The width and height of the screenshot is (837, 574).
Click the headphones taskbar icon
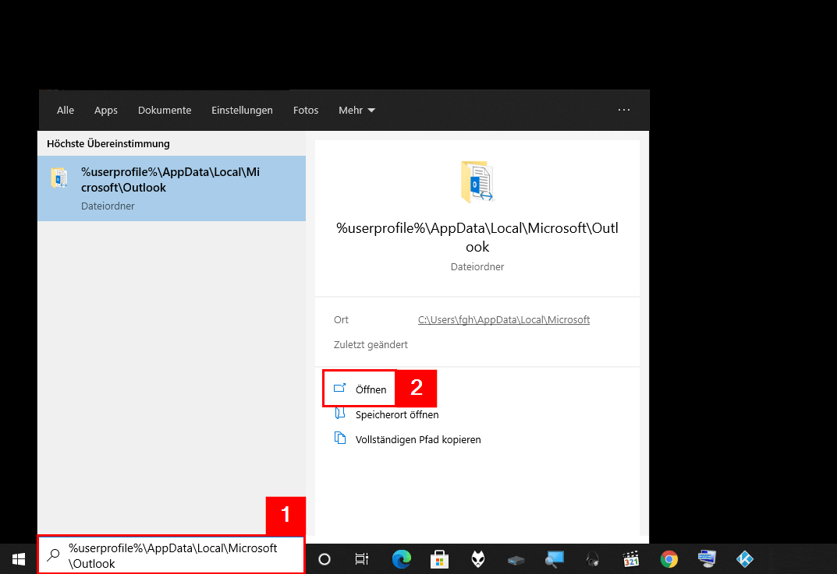(592, 559)
